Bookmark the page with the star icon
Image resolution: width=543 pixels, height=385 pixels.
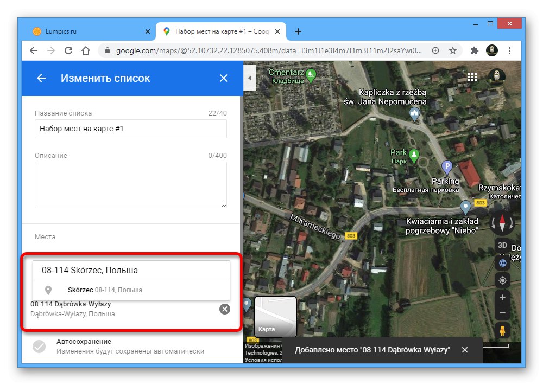coord(453,50)
